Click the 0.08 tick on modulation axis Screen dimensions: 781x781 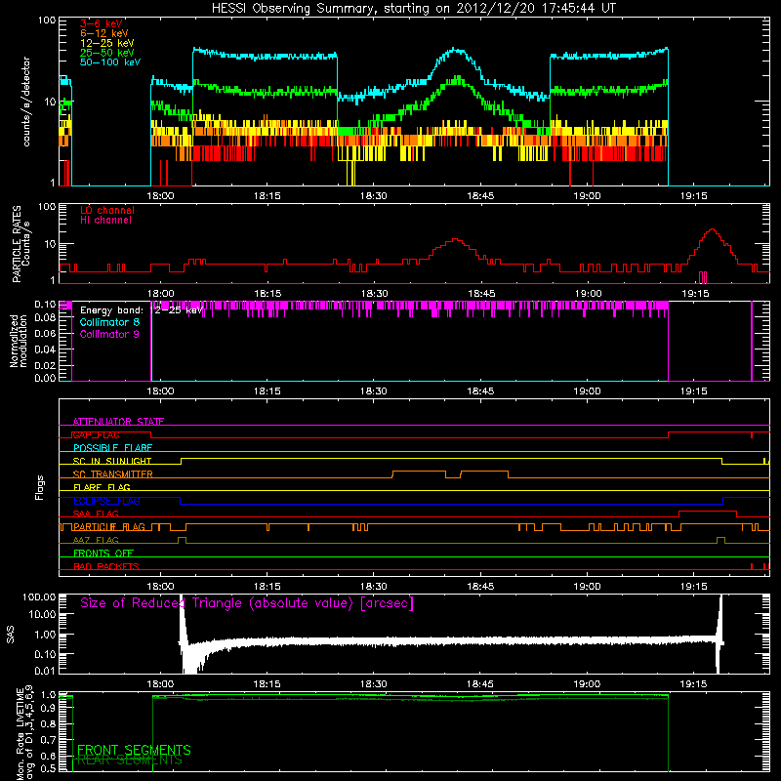click(45, 317)
